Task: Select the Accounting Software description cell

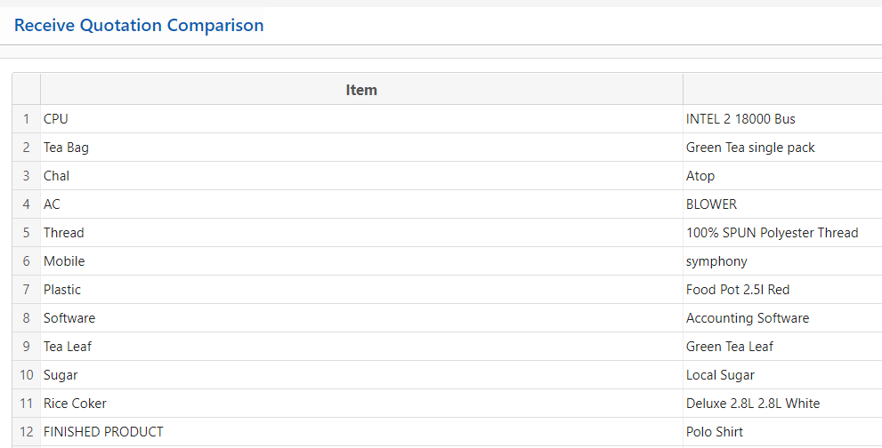Action: (x=782, y=318)
